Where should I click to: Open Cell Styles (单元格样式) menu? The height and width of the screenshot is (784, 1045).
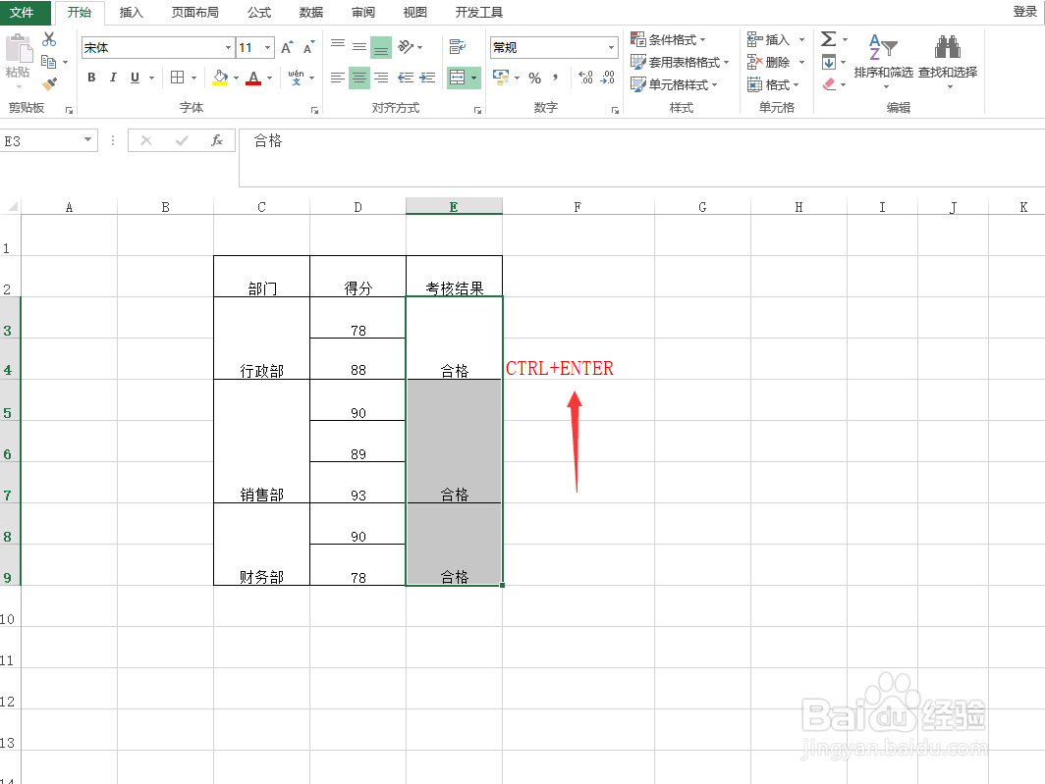[675, 84]
